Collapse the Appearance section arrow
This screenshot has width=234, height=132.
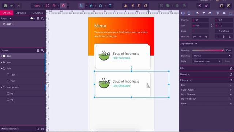196,44
